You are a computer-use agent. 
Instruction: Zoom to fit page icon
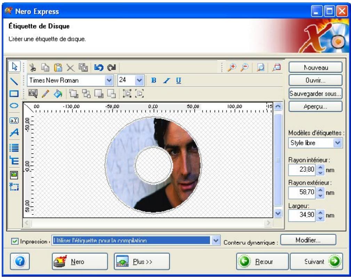pyautogui.click(x=261, y=67)
